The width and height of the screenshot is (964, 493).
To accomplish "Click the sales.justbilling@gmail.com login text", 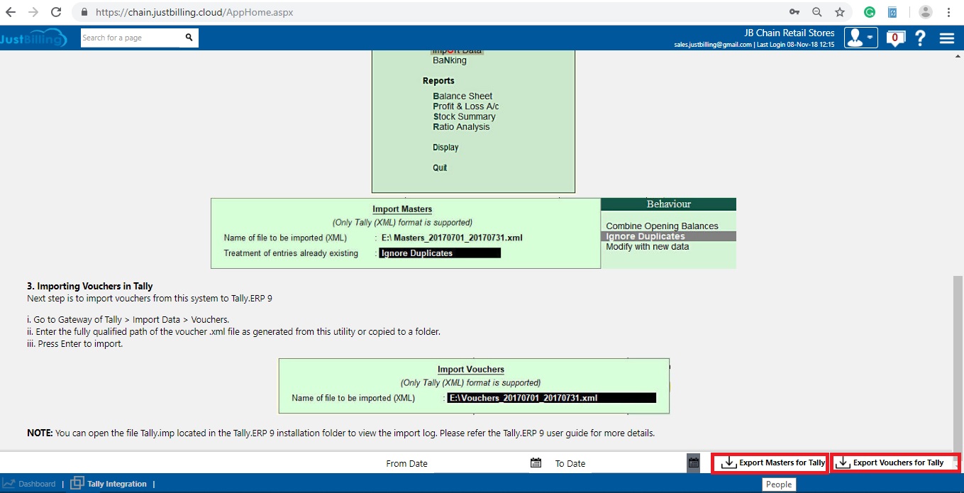I will (x=712, y=44).
